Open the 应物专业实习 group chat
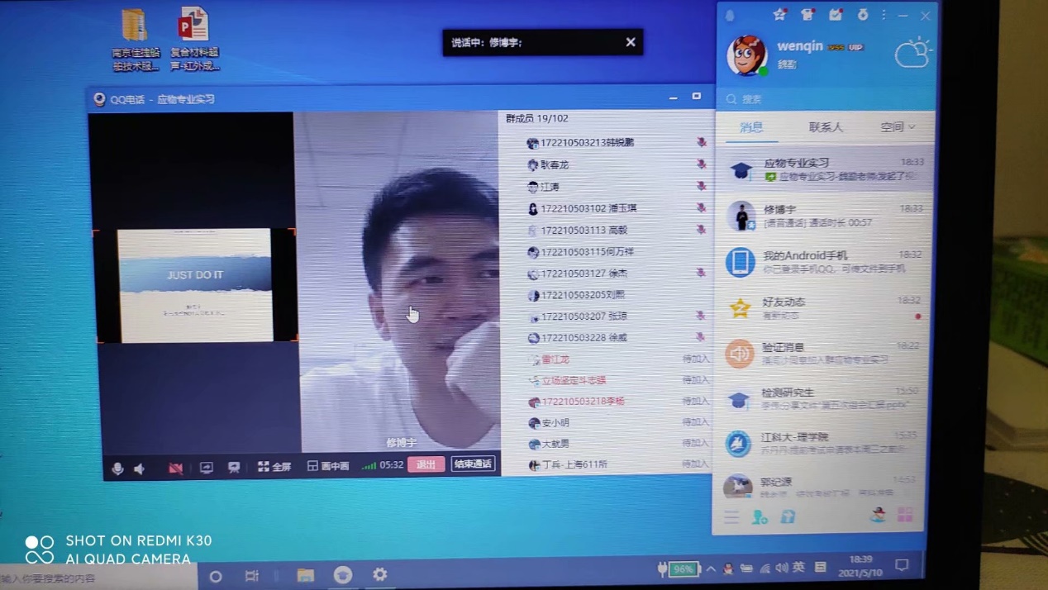Image resolution: width=1048 pixels, height=590 pixels. pyautogui.click(x=825, y=169)
